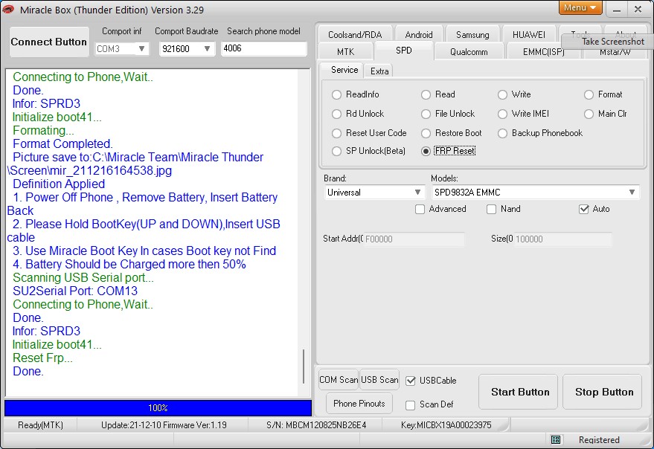Click the Key:MICBX19A00023975 status entry
This screenshot has height=449, width=654.
(x=446, y=424)
